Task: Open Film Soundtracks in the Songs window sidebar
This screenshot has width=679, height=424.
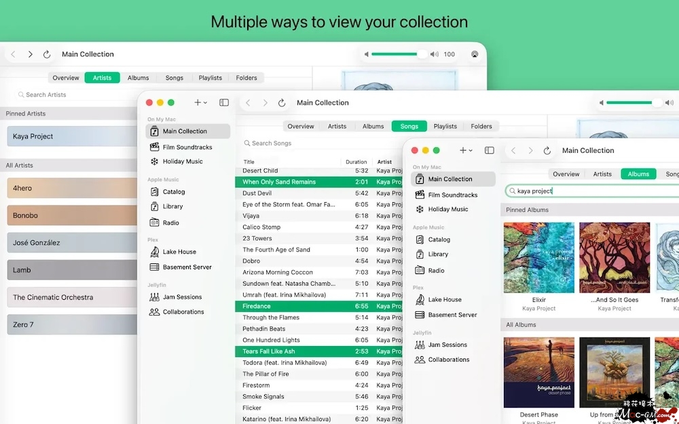Action: tap(187, 147)
